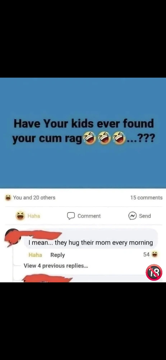The image size is (166, 360).
Task: Click the laughing emoji next to 54
Action: (155, 255)
